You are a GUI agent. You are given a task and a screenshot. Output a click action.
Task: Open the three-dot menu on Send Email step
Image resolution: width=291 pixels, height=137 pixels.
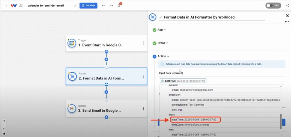pos(144,109)
